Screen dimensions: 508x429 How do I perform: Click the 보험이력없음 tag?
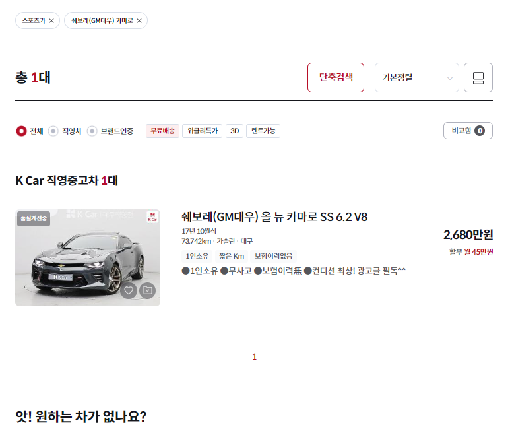pos(273,256)
